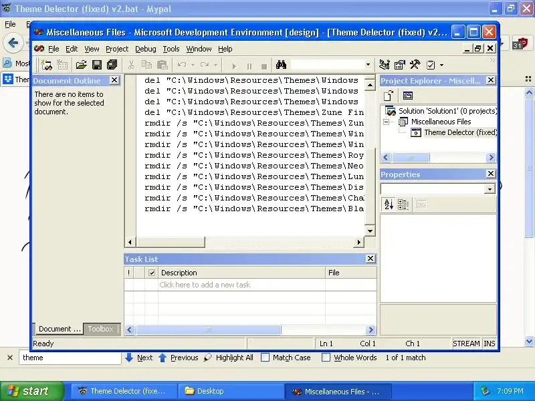Click the Task List horizontal scrollbar thumb
The image size is (535, 401).
[x=208, y=329]
